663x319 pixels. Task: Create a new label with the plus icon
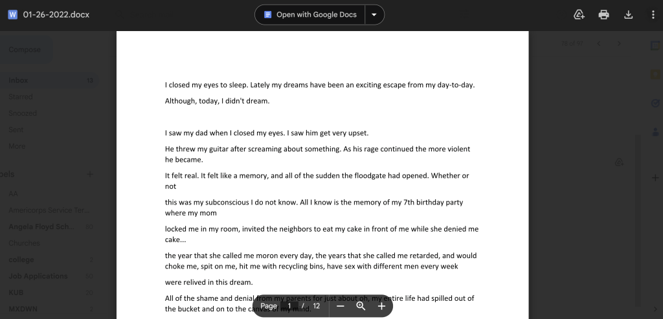(x=89, y=174)
